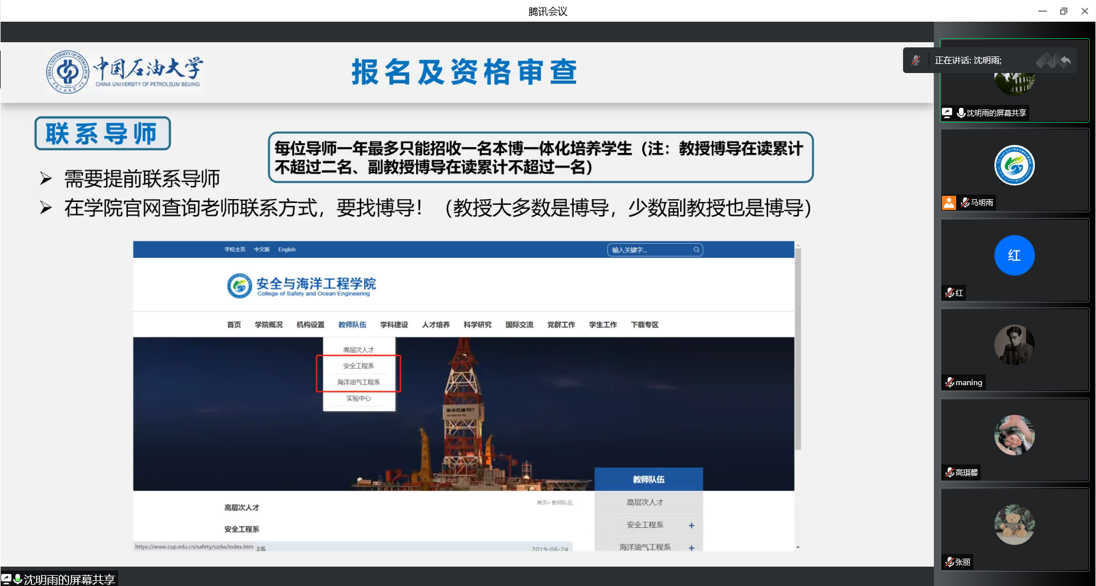Screen dimensions: 1096x586
Task: Click 高琪馨's profile avatar
Action: 1014,435
